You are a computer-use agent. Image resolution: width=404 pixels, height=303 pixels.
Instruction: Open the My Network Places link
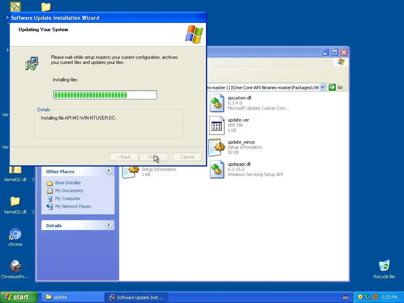point(73,206)
